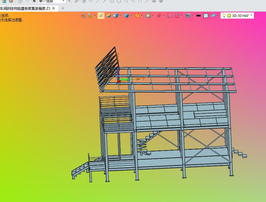Open the monitor display options dropdown arrow

[192, 15]
